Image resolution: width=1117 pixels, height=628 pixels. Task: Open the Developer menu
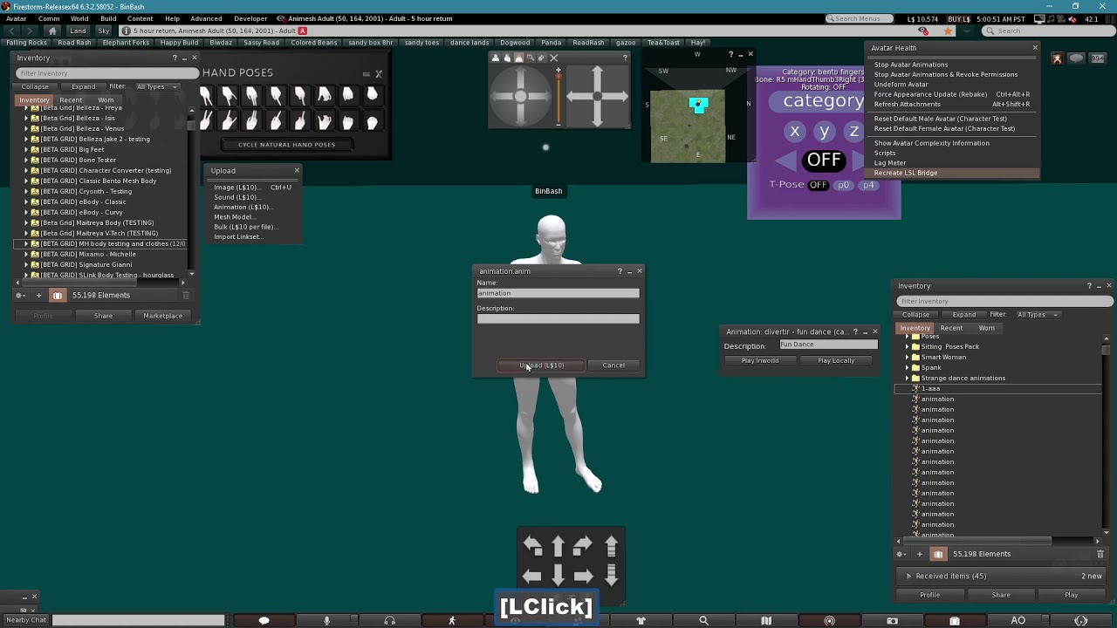click(x=250, y=18)
